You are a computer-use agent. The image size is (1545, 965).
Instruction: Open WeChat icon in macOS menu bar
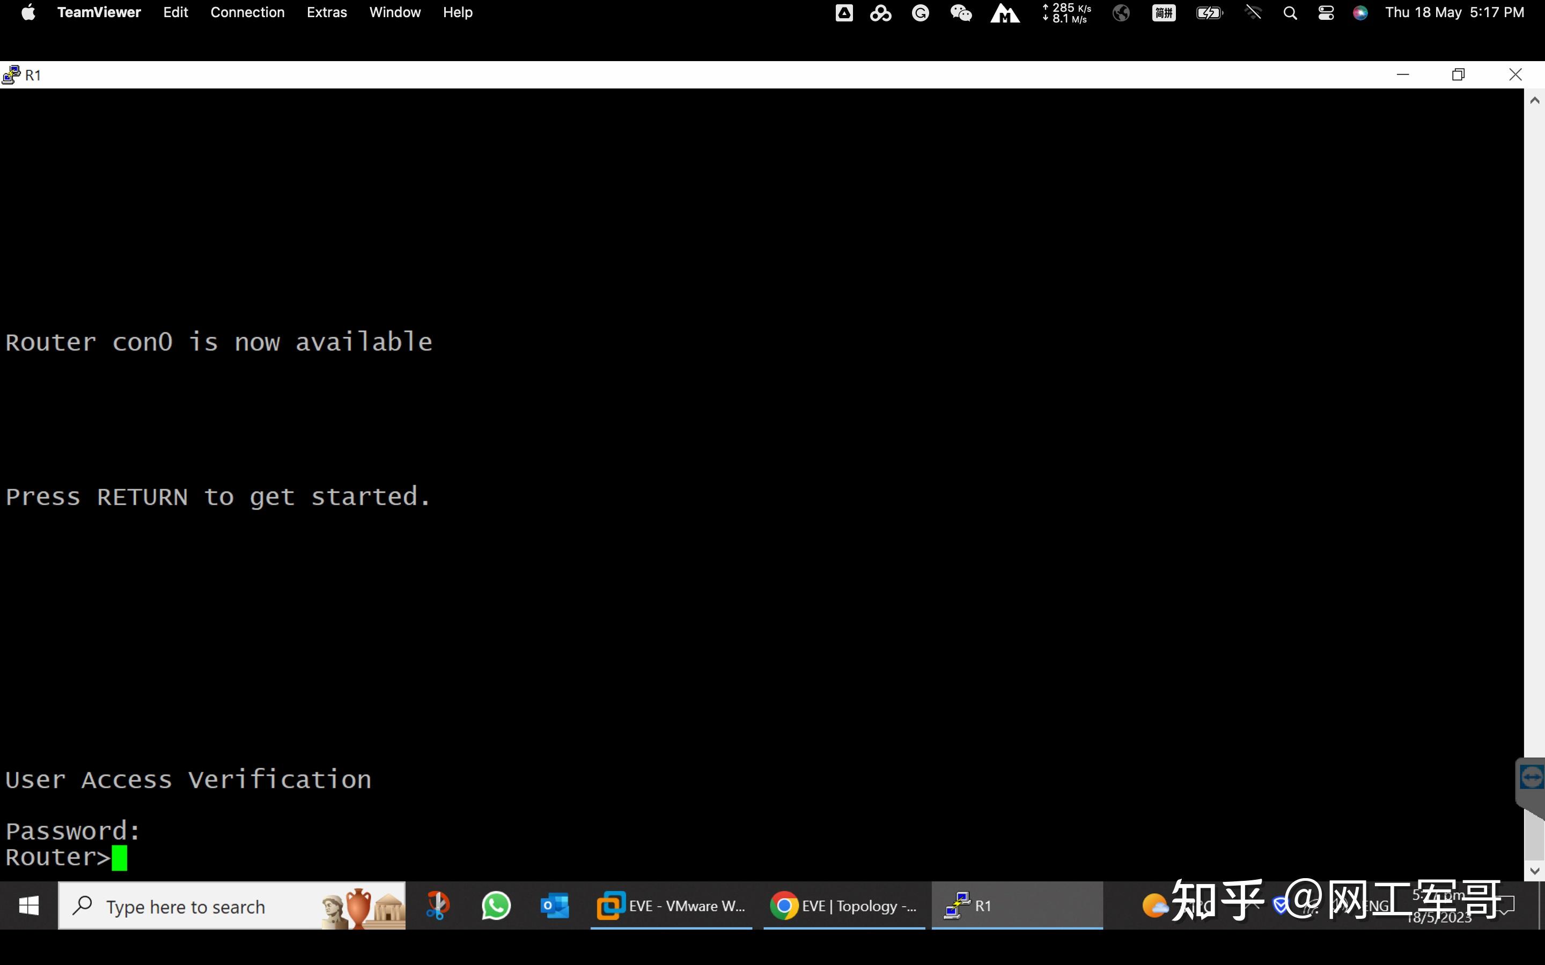point(961,13)
